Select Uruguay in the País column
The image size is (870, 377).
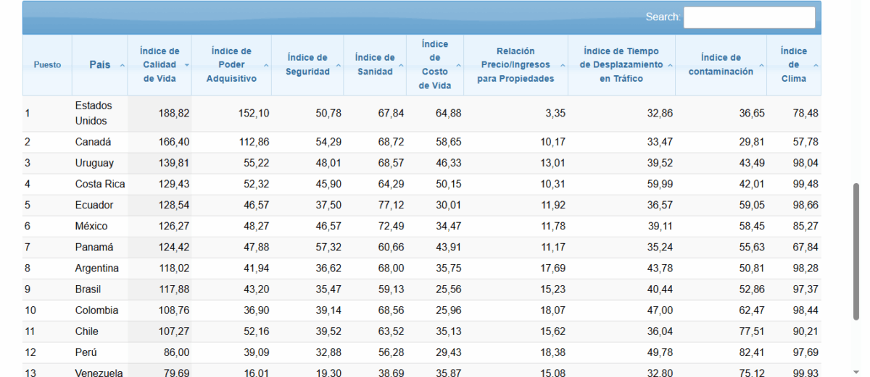pyautogui.click(x=94, y=163)
